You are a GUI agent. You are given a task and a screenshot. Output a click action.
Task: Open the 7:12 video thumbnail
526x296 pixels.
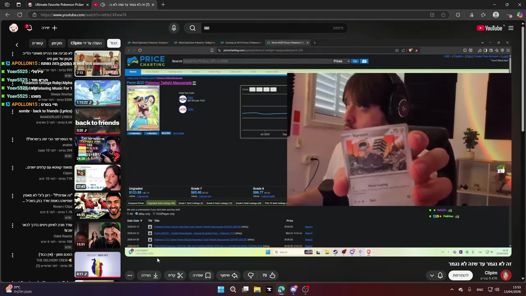tap(97, 64)
